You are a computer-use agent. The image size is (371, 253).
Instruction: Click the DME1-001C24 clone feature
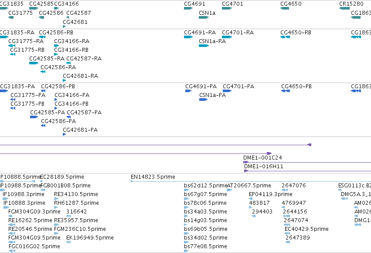[262, 158]
